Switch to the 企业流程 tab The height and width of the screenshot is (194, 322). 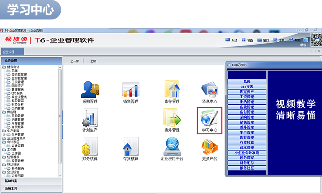(12, 52)
